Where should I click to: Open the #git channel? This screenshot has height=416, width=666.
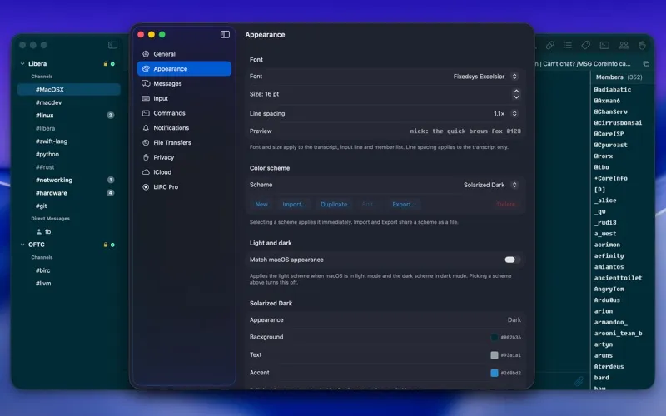pyautogui.click(x=69, y=206)
